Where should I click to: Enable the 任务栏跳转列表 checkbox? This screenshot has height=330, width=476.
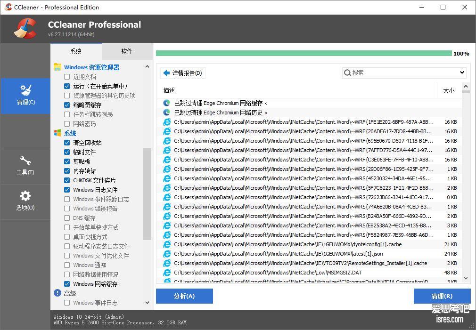click(67, 114)
